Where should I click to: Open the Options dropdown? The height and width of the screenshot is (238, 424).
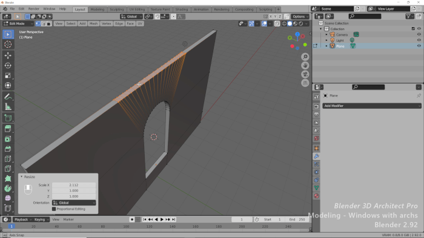click(300, 16)
